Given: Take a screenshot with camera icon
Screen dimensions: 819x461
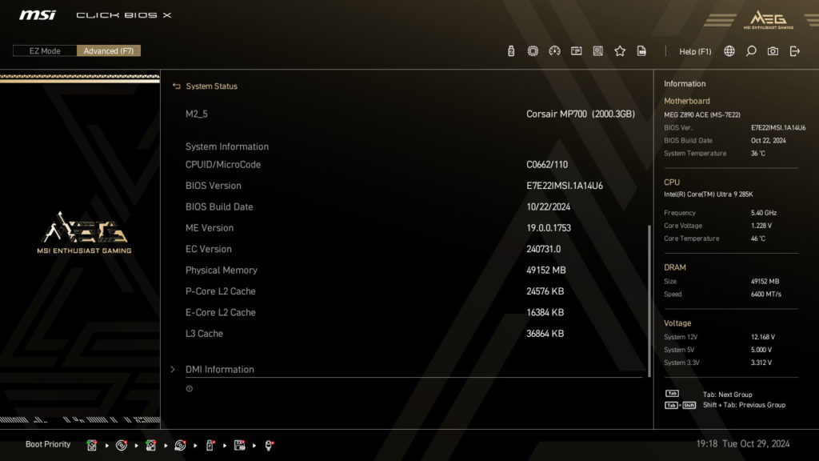Looking at the screenshot, I should [x=773, y=50].
